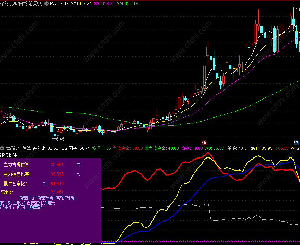This screenshot has width=300, height=245.
Task: Click 散户套牢比率 row in purple panel
Action: point(34,184)
